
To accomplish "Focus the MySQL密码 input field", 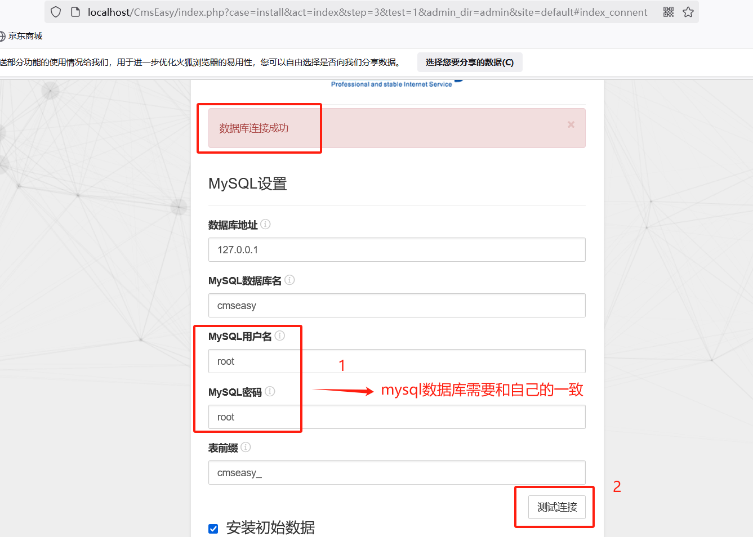I will pyautogui.click(x=396, y=417).
